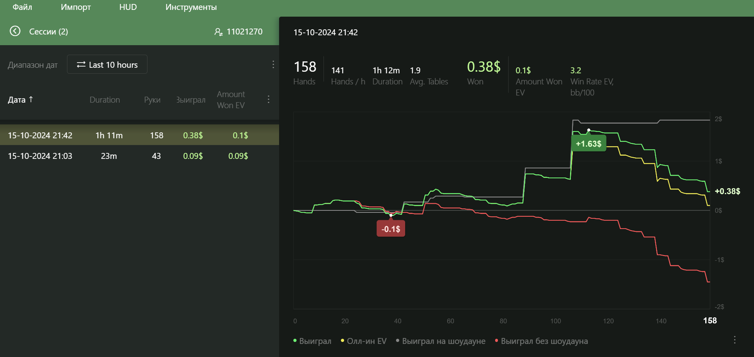Click the session title 15-10-2024 21:42 in the chart panel
This screenshot has height=357, width=754.
[x=325, y=32]
